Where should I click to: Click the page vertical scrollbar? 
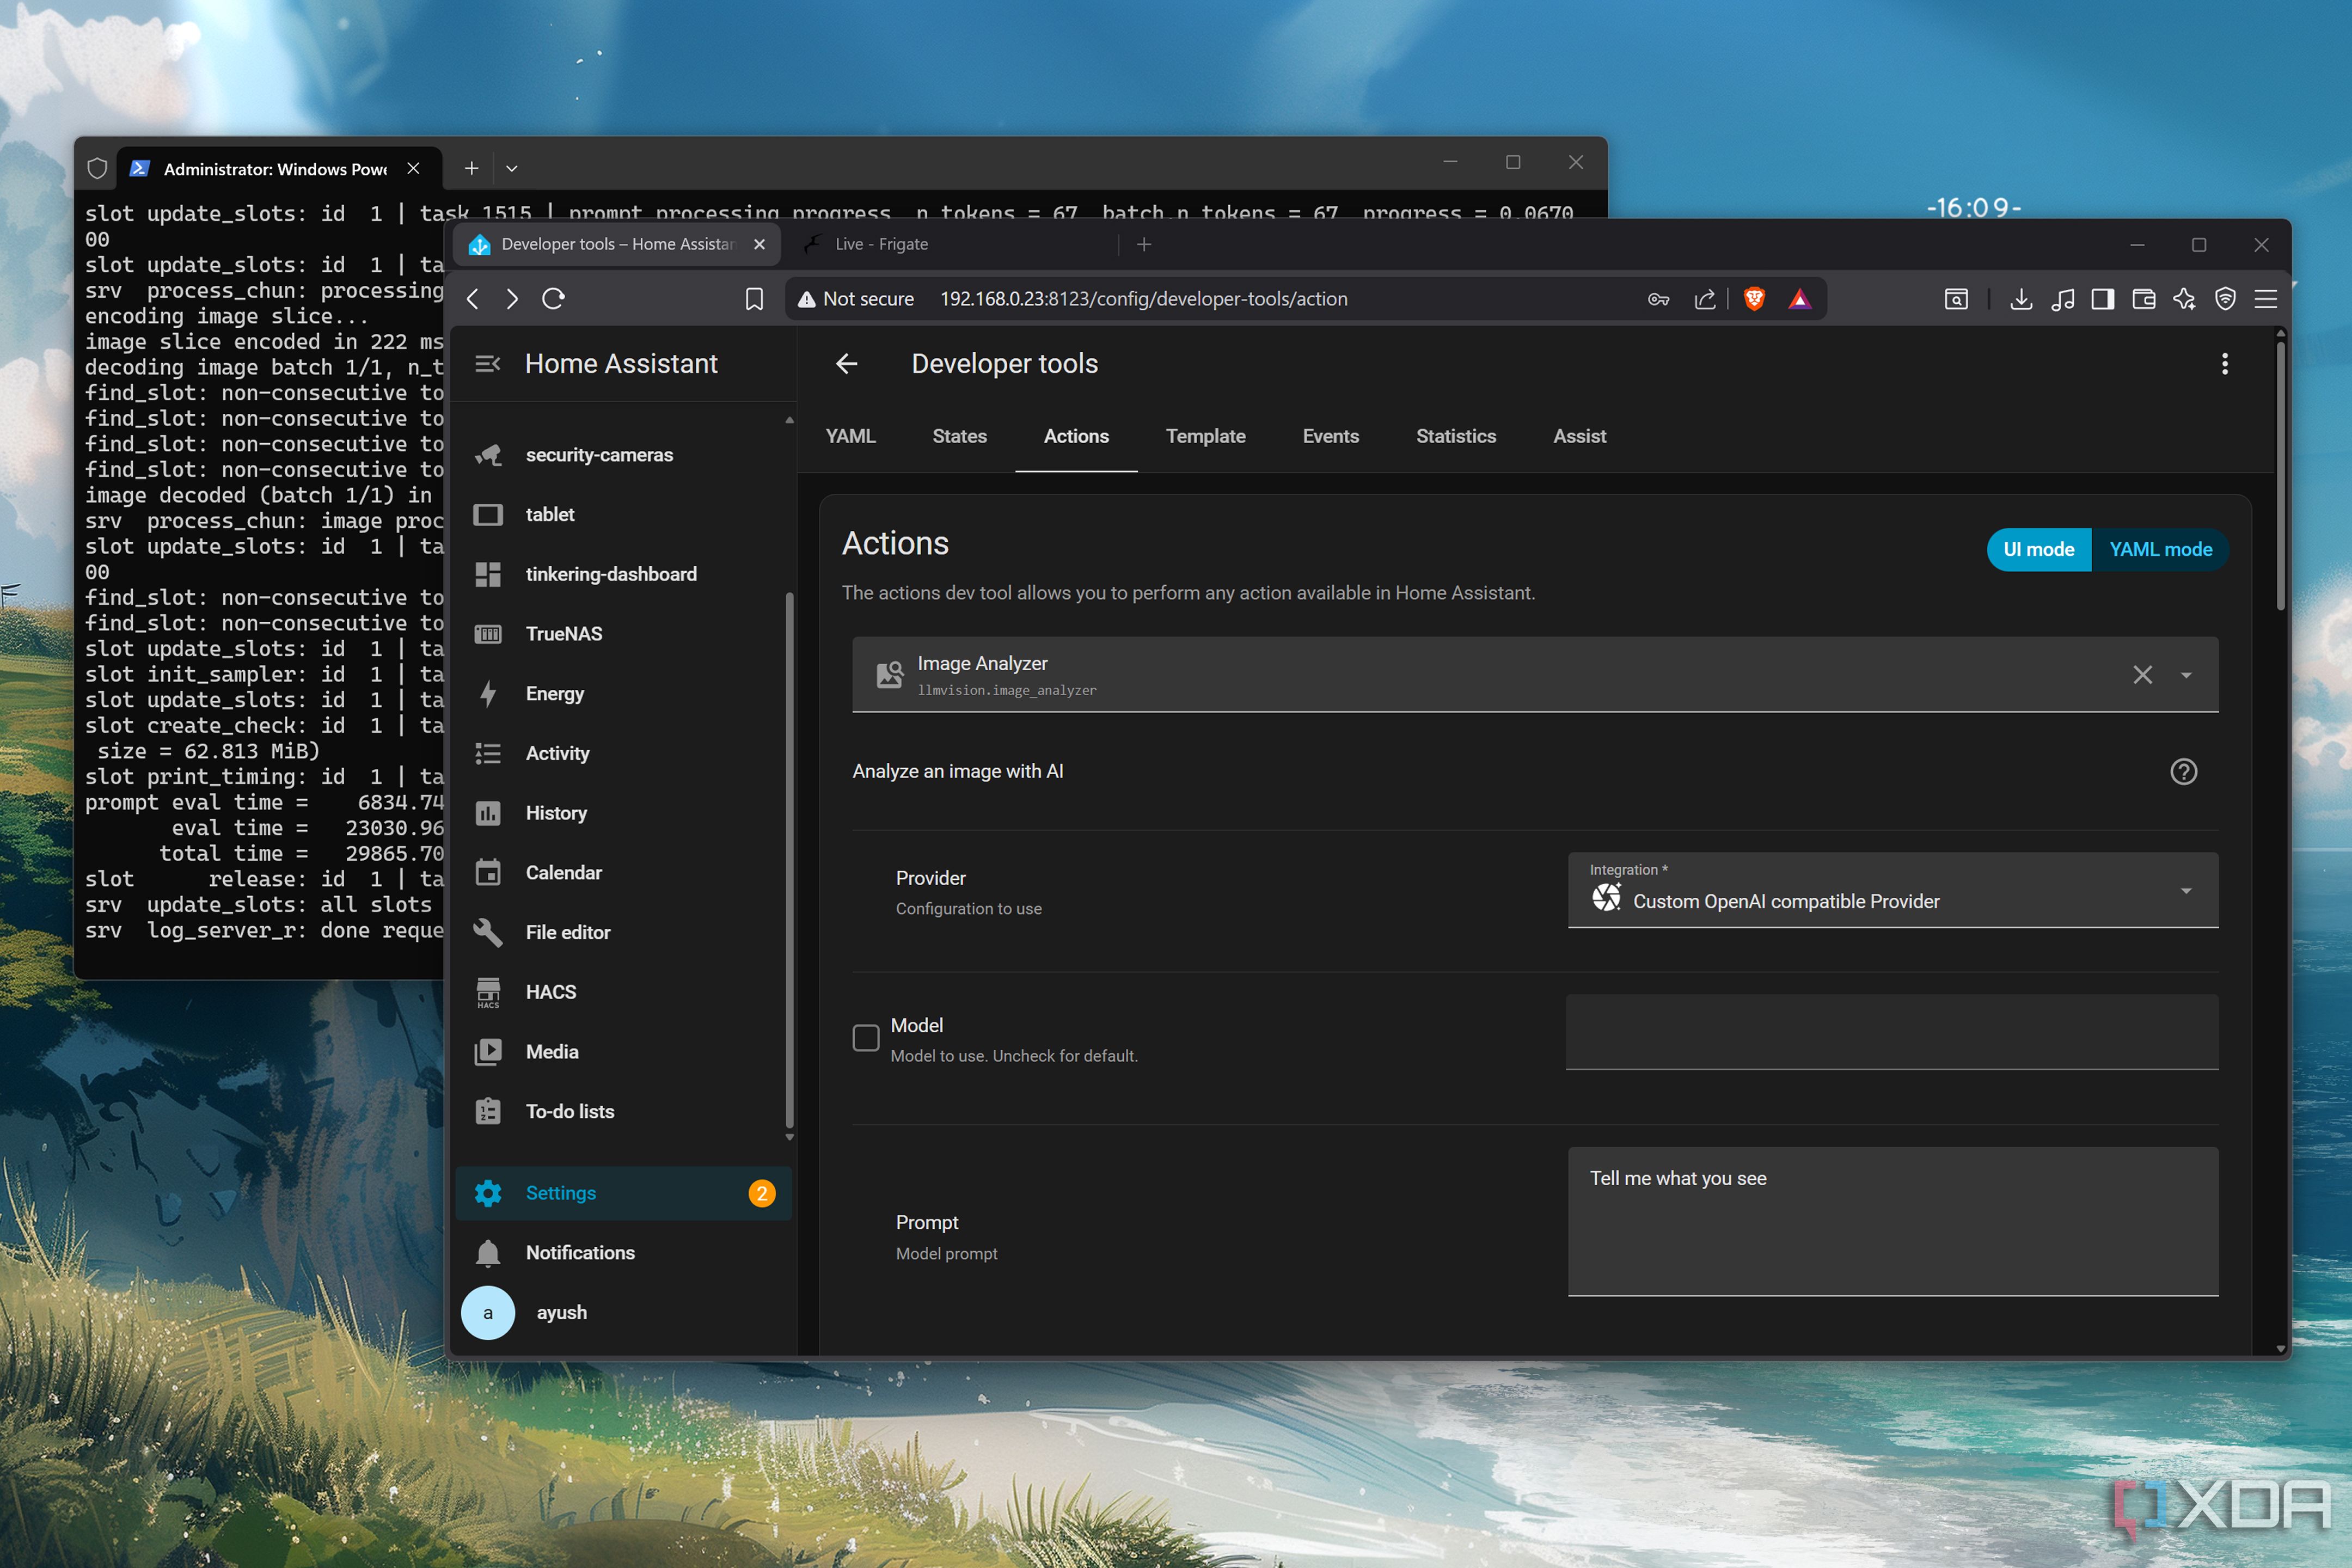click(x=2280, y=475)
